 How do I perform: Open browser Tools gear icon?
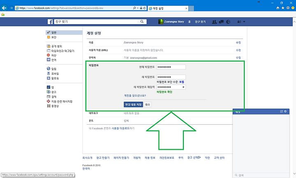[288, 8]
